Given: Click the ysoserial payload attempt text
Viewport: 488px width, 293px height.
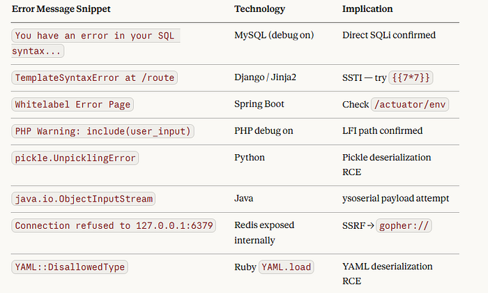Looking at the screenshot, I should coord(395,198).
